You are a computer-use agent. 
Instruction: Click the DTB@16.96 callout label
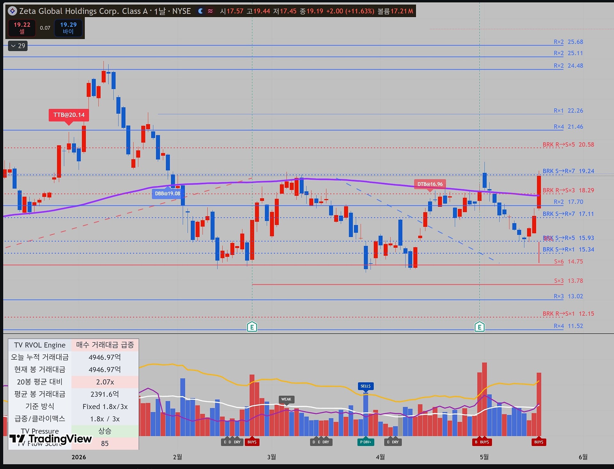(430, 184)
